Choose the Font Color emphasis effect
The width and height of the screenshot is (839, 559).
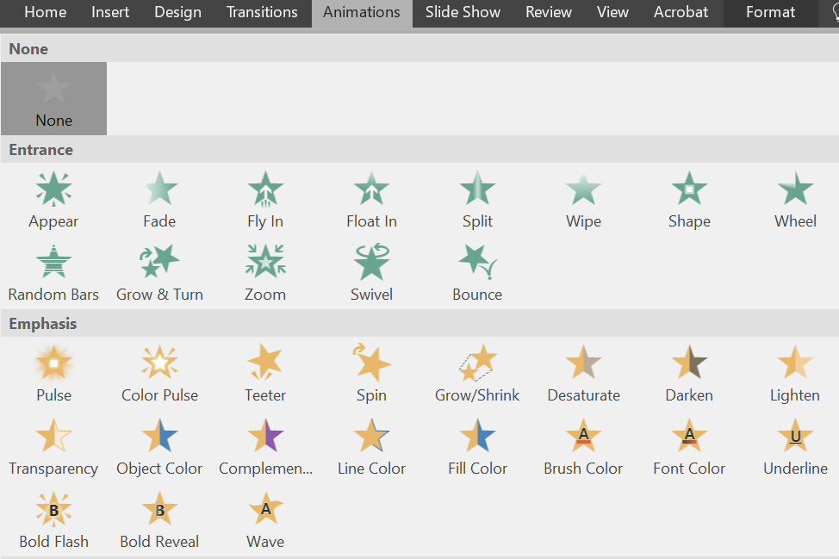[x=689, y=447]
